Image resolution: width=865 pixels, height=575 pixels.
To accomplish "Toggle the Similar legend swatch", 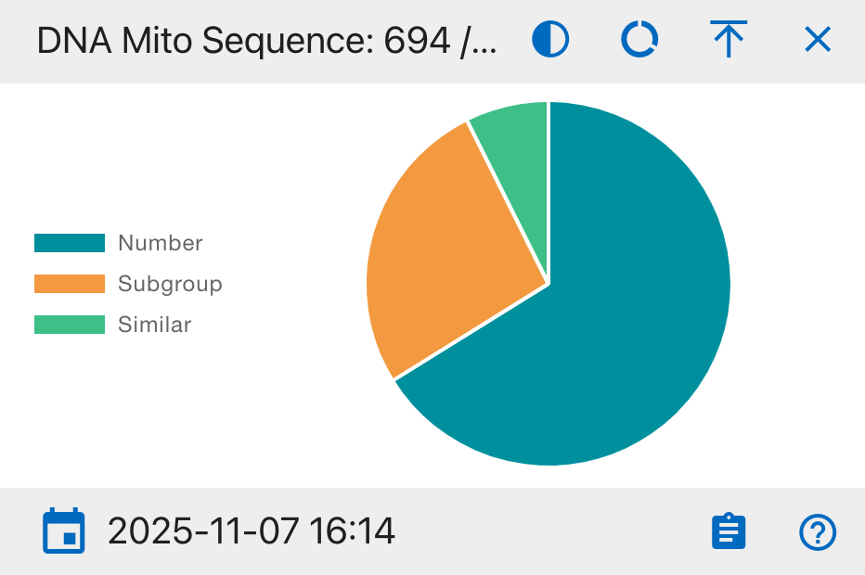I will point(70,325).
